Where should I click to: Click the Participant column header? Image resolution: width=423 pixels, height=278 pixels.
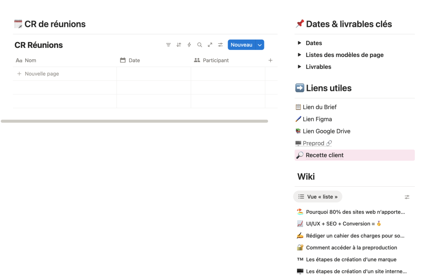[215, 60]
